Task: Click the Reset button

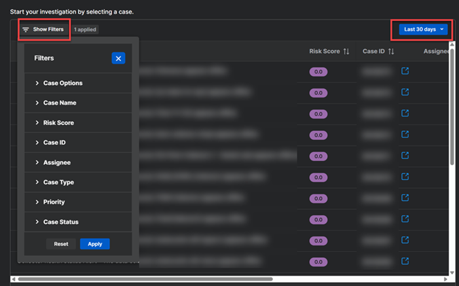Action: [x=61, y=244]
